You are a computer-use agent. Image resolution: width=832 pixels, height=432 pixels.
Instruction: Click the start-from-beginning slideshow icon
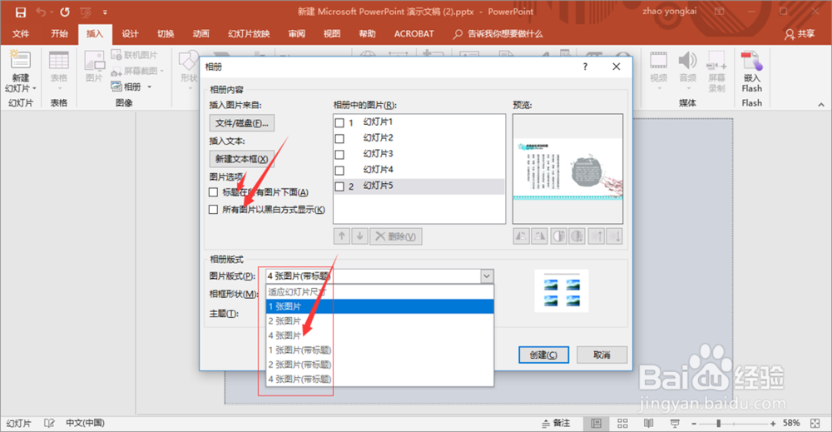pyautogui.click(x=86, y=12)
